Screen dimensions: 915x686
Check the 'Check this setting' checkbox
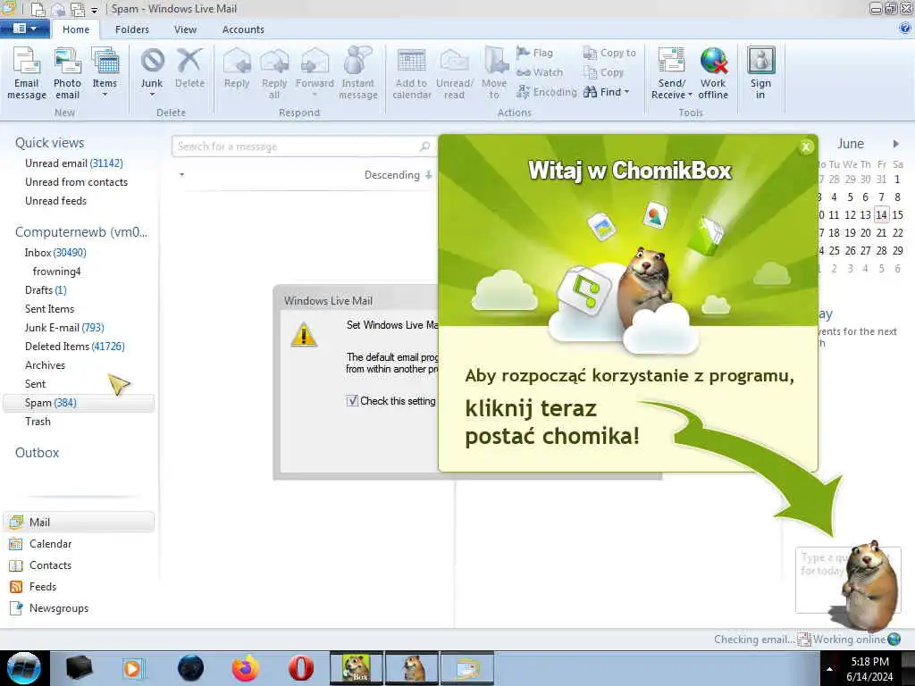[352, 401]
